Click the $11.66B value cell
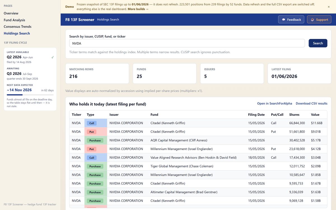This screenshot has height=210, width=336. pyautogui.click(x=316, y=123)
